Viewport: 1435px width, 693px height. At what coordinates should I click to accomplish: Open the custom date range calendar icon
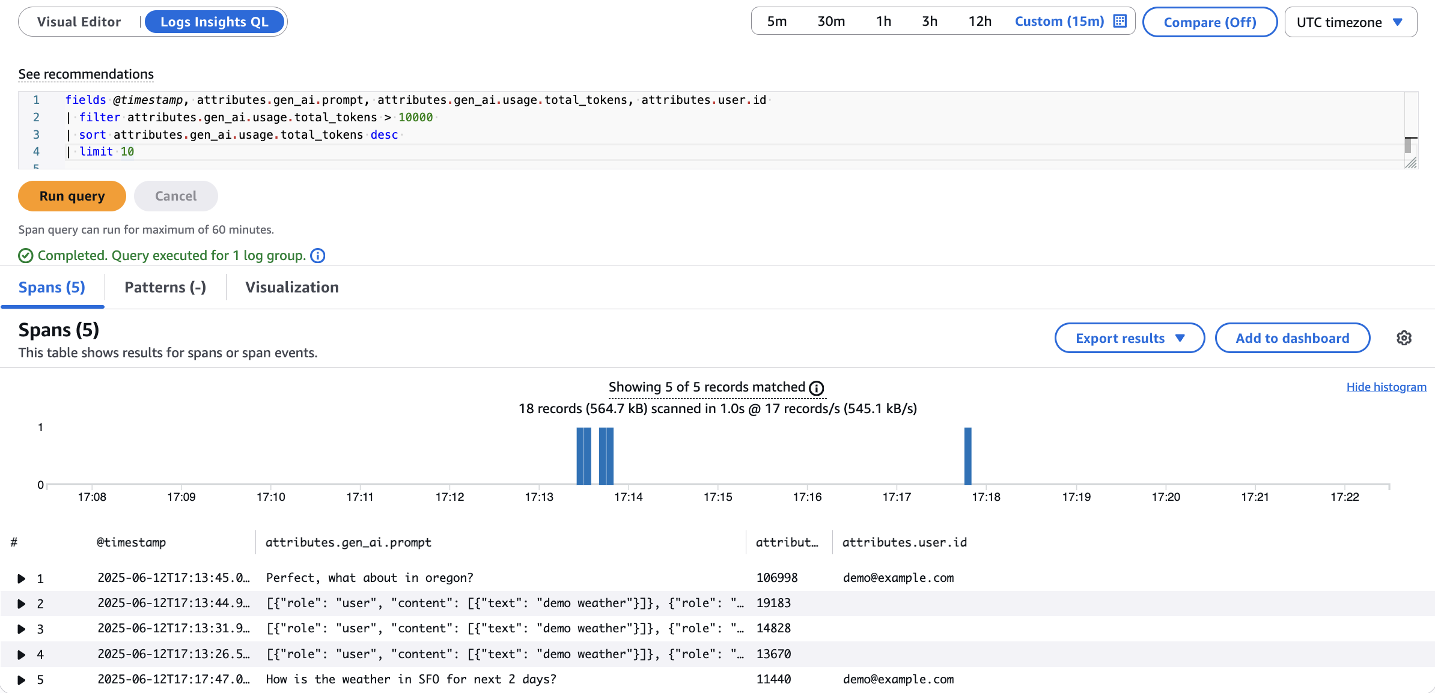click(1119, 20)
